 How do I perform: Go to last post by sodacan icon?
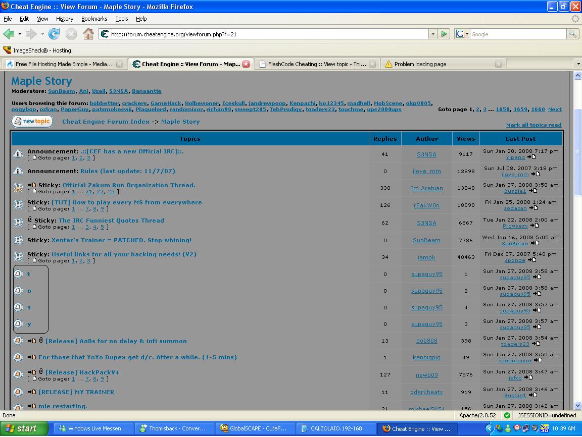533,208
